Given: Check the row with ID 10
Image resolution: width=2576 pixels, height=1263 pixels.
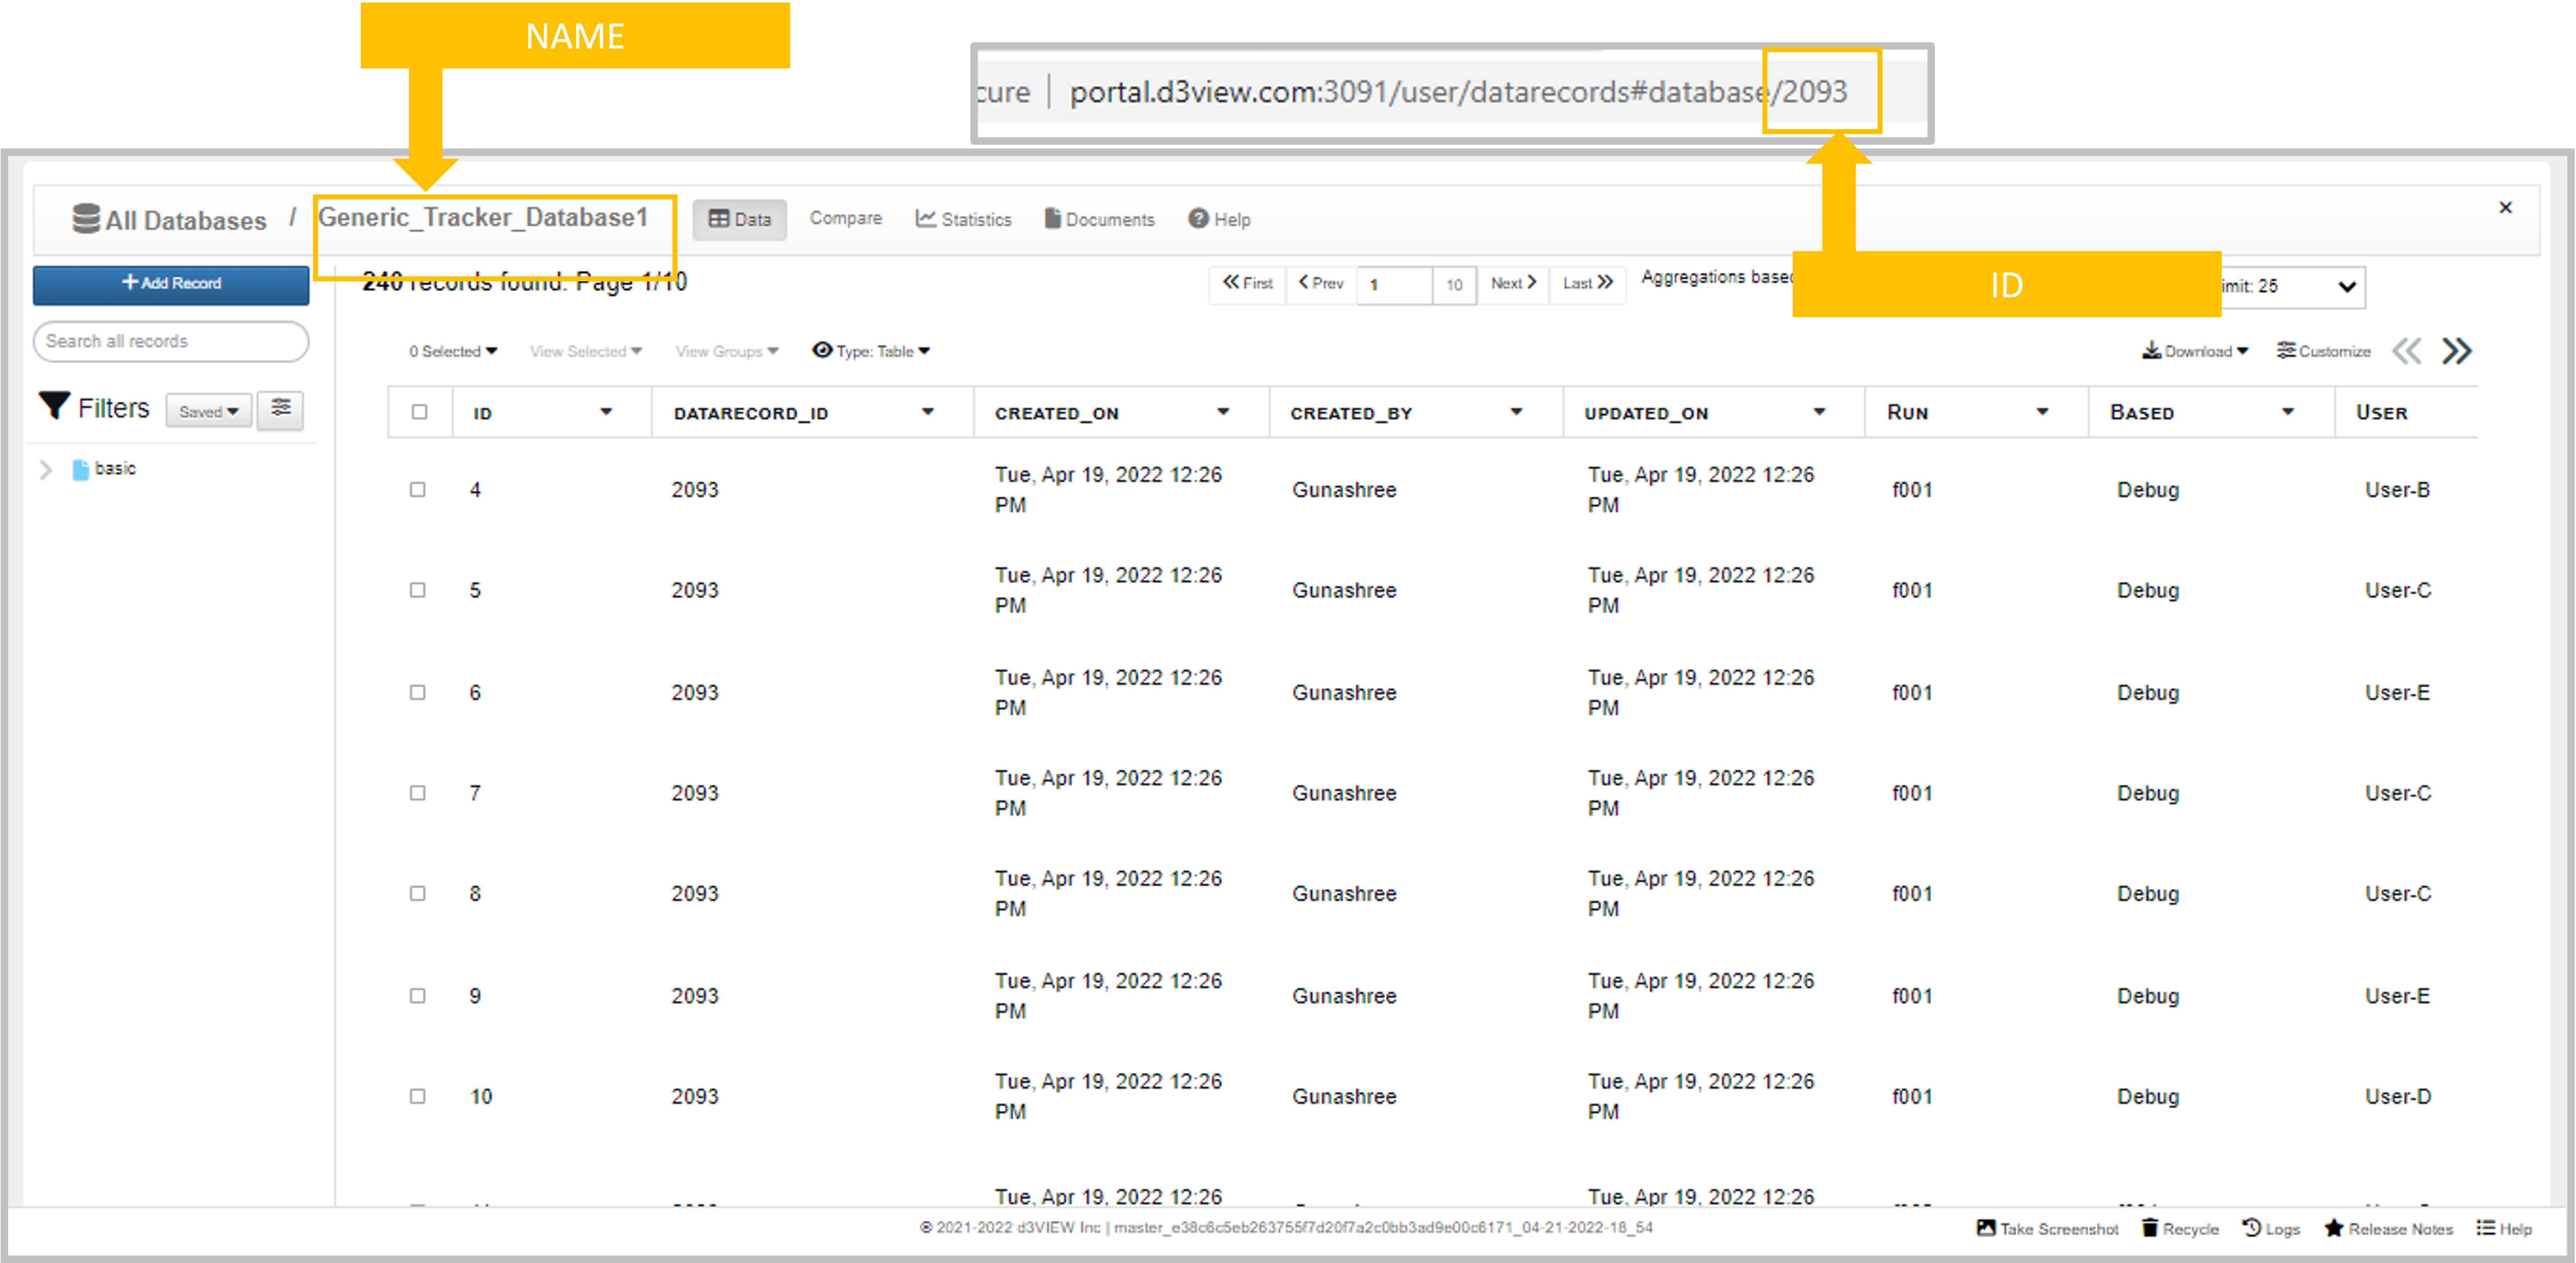Looking at the screenshot, I should 418,1096.
